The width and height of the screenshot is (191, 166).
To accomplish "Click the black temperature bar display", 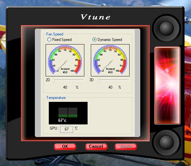I will (x=68, y=113).
